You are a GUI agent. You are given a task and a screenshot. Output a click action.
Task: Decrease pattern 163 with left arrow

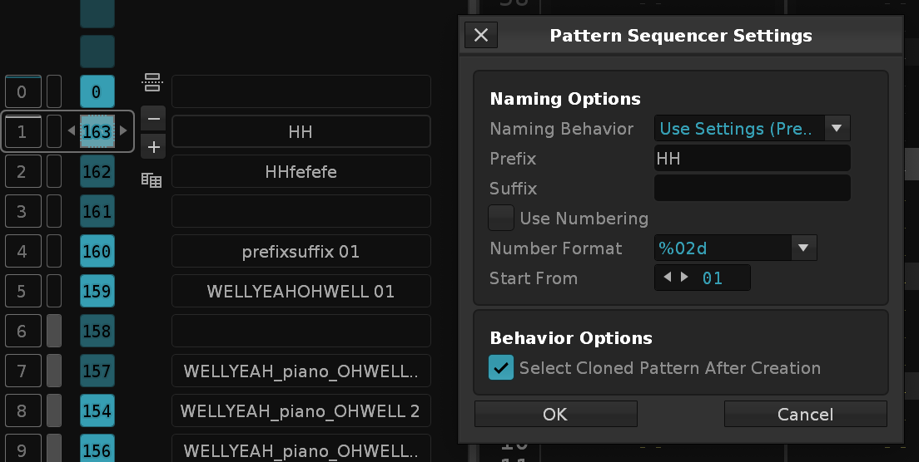coord(72,131)
